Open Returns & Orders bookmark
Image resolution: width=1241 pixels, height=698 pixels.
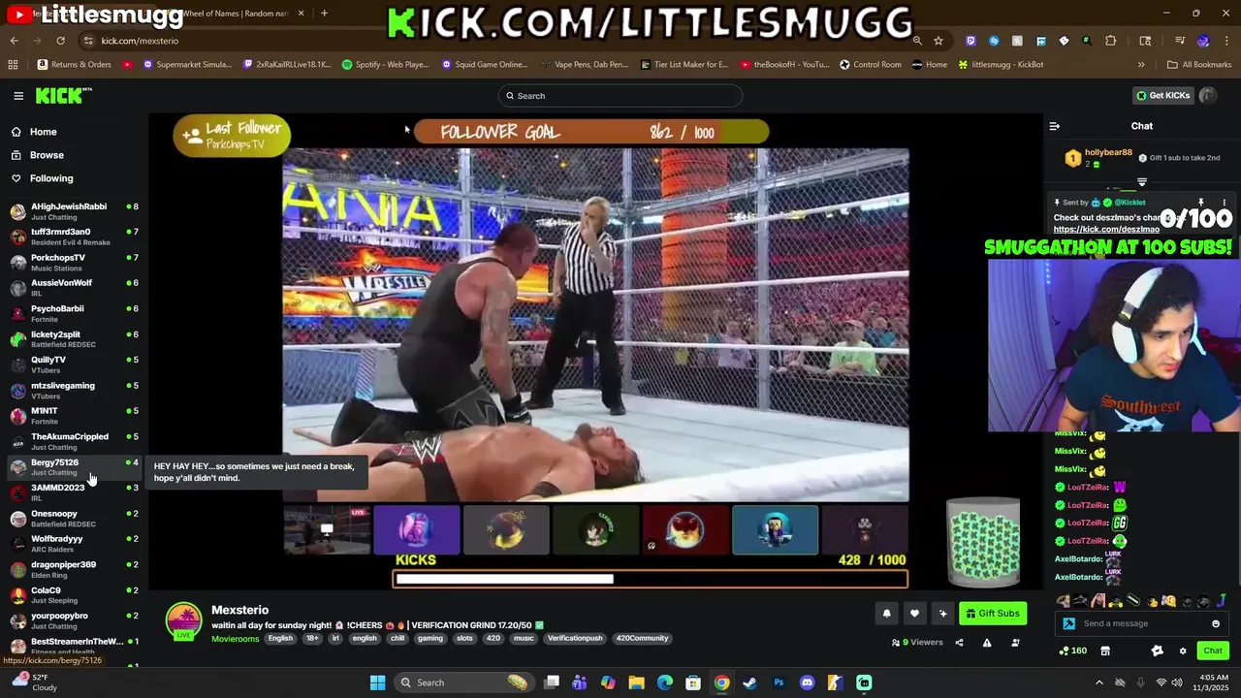75,65
